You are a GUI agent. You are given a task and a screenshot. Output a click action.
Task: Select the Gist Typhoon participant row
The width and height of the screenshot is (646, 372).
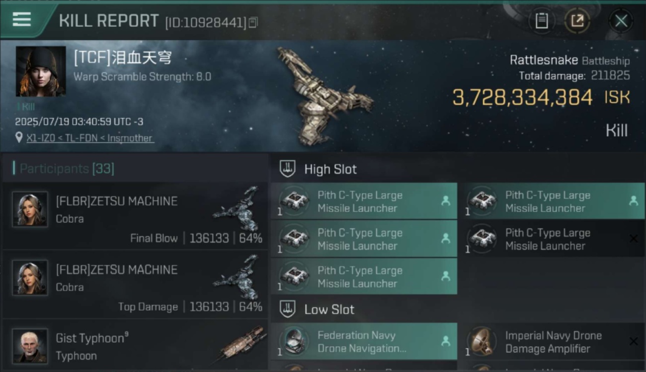135,346
